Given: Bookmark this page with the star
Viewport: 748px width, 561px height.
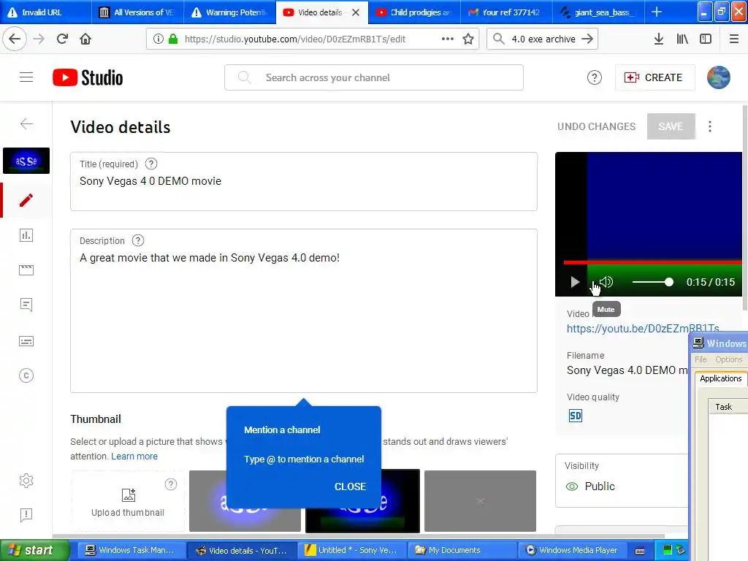Looking at the screenshot, I should coord(468,39).
